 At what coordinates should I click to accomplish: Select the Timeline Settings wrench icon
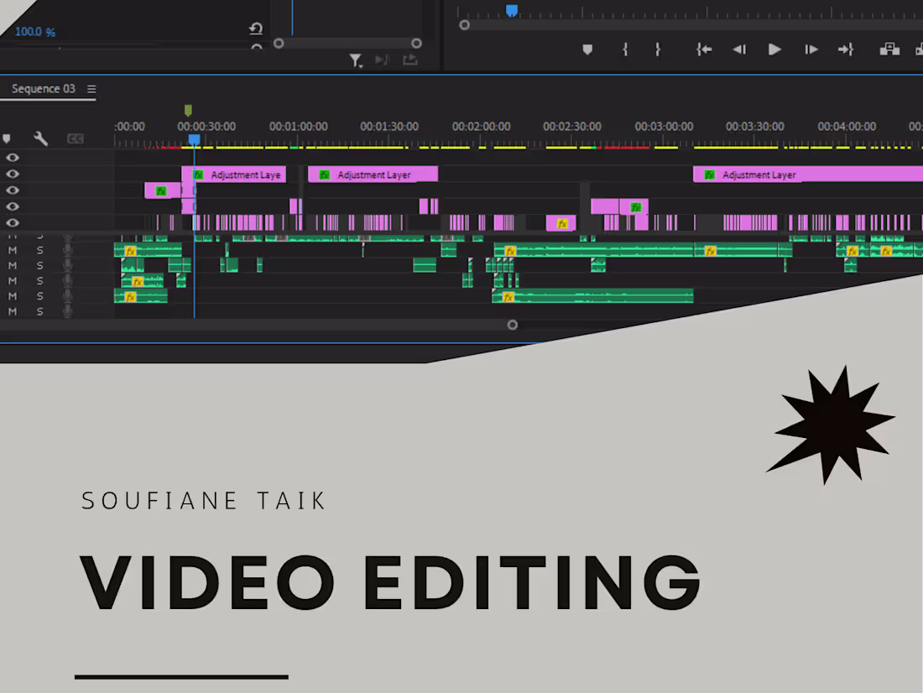[41, 139]
